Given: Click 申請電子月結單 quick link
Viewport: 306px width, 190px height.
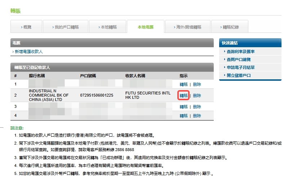Looking at the screenshot, I should point(240,67).
